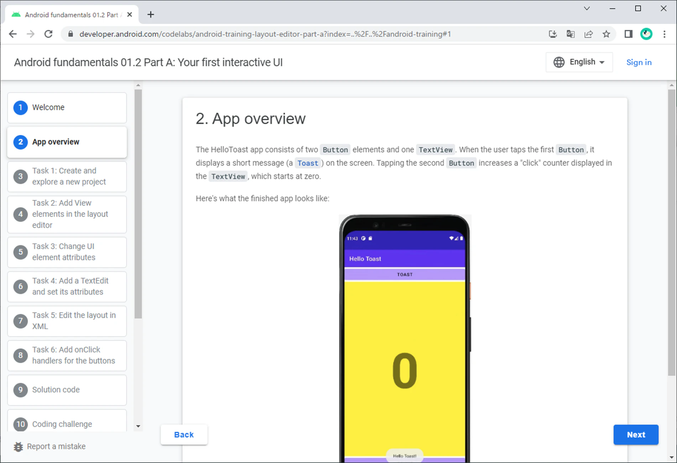Open Task 6: Add onClick handlers step

(67, 356)
